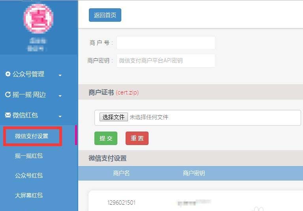303x211 pixels.
Task: Select the 大屏幕红包 sidebar entry
Action: coord(29,195)
